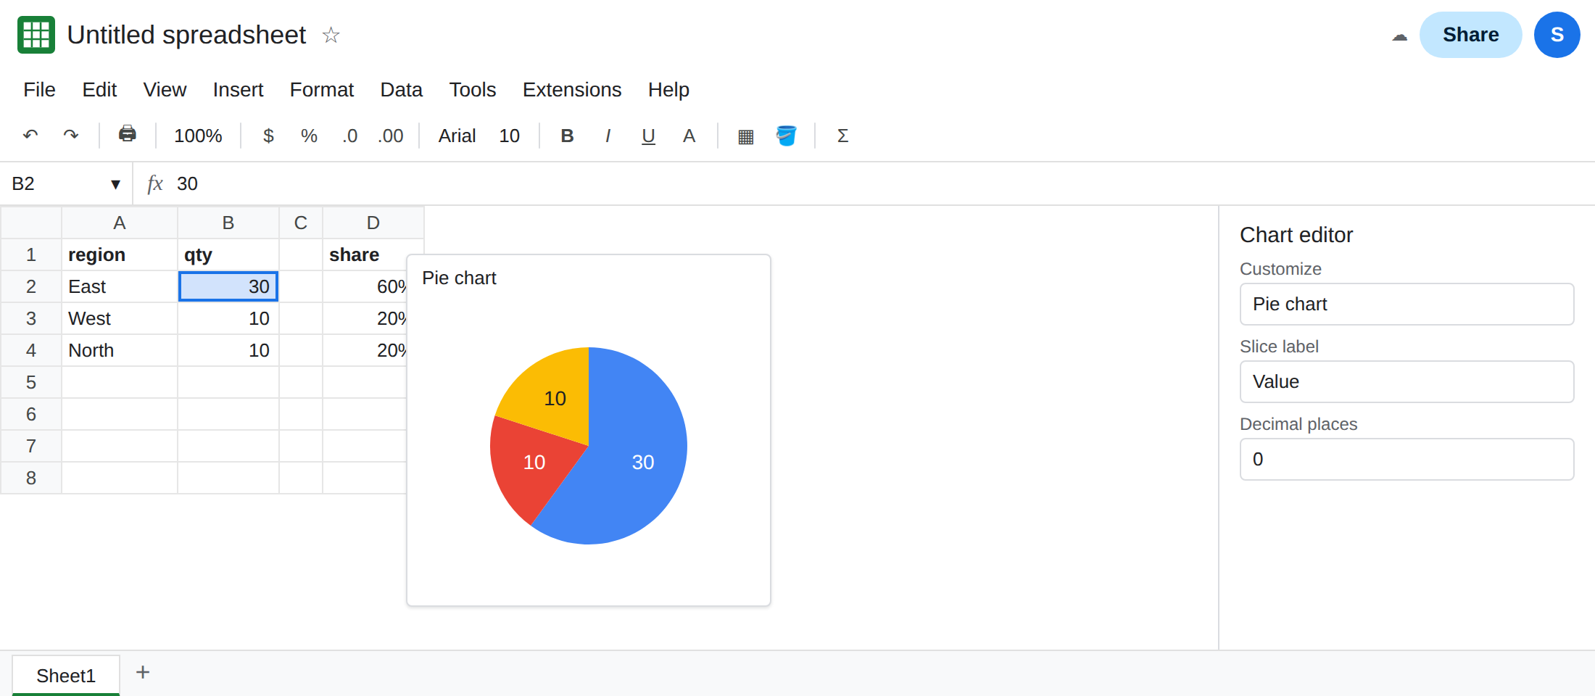1595x696 pixels.
Task: Print the spreadsheet using printer icon
Action: tap(128, 134)
